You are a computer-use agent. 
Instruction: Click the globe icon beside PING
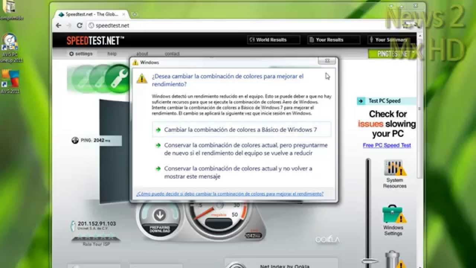[x=75, y=140]
